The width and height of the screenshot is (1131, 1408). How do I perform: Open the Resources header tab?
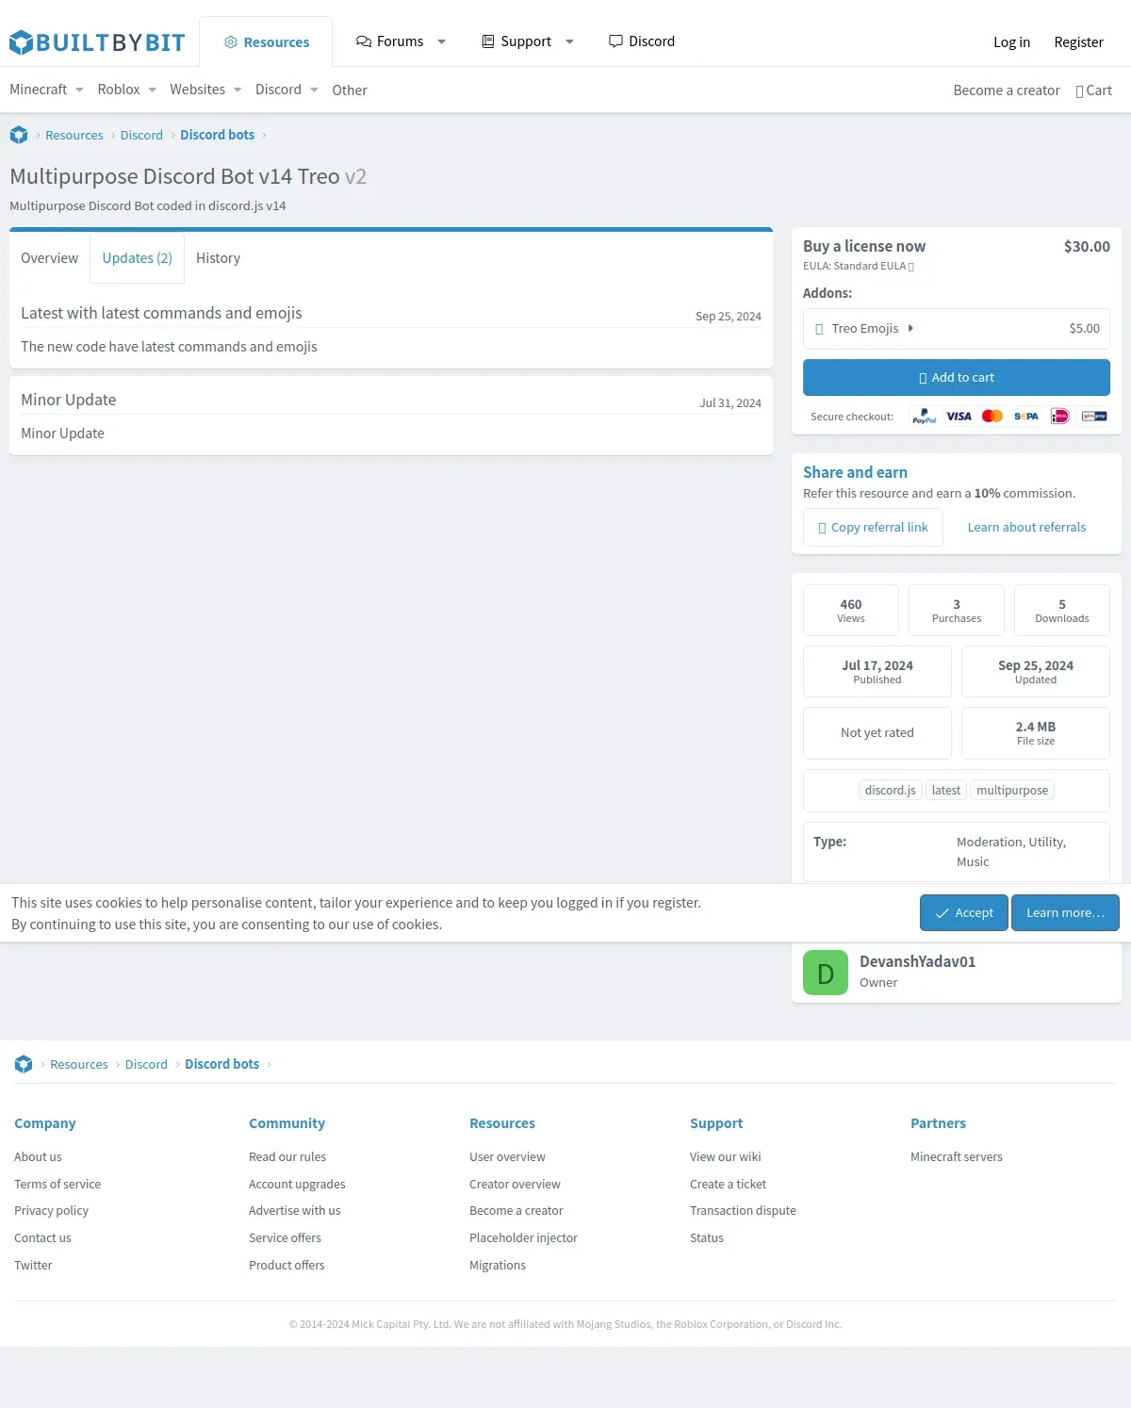click(266, 42)
